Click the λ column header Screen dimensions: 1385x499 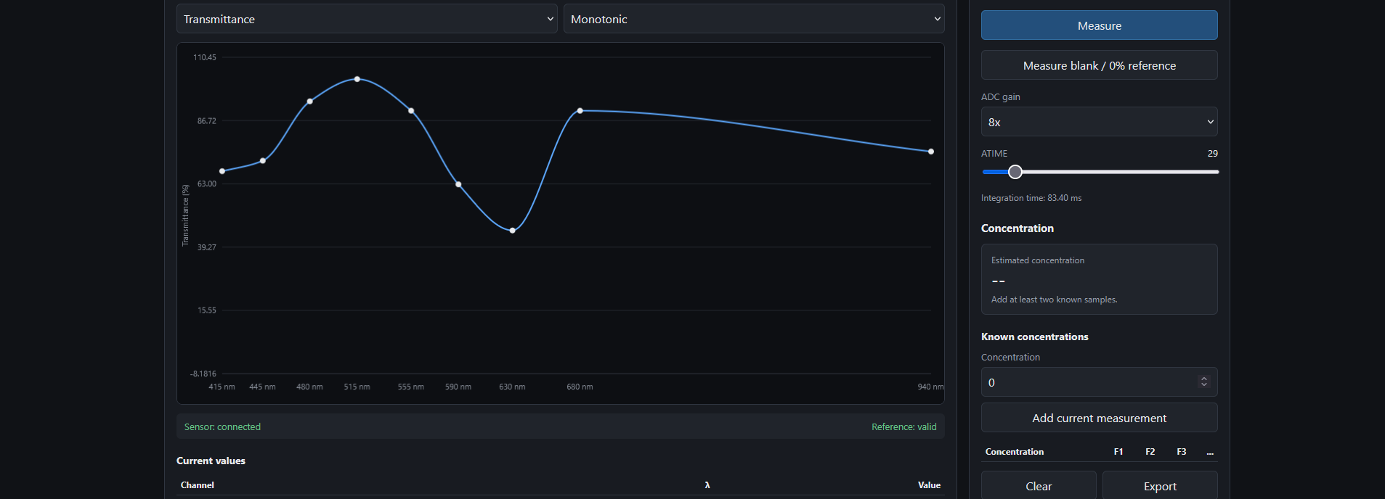click(x=707, y=485)
